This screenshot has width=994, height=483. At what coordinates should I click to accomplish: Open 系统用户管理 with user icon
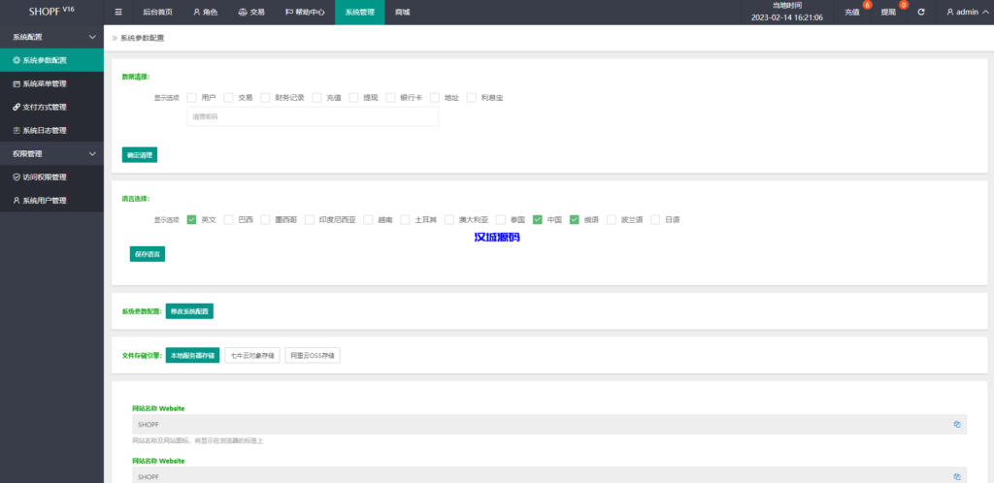click(45, 200)
